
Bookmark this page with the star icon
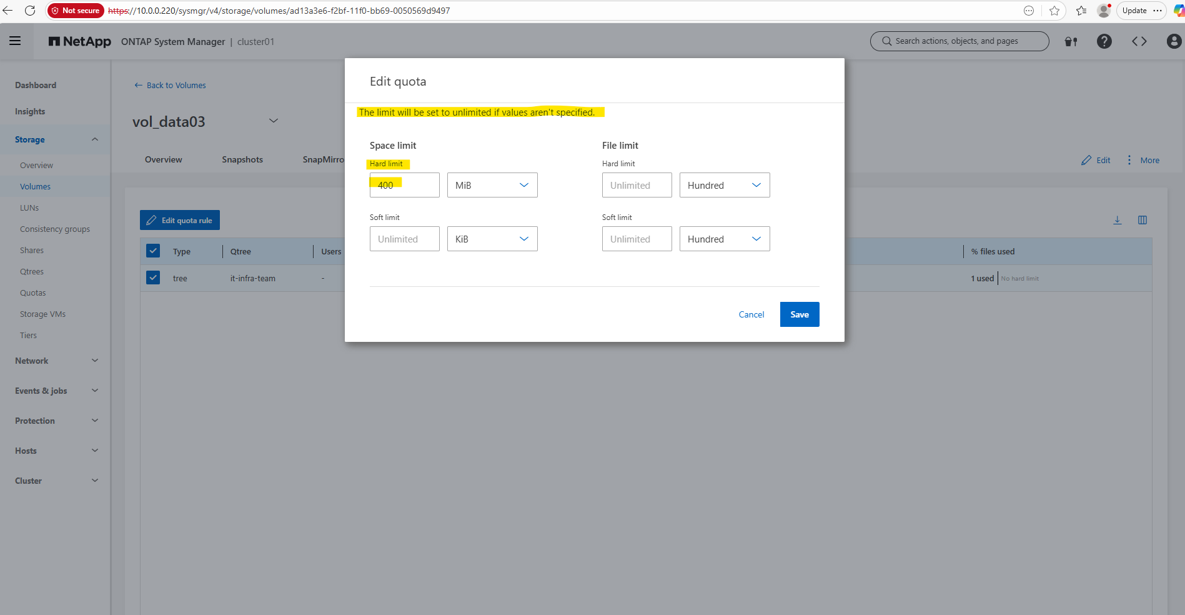(x=1054, y=11)
